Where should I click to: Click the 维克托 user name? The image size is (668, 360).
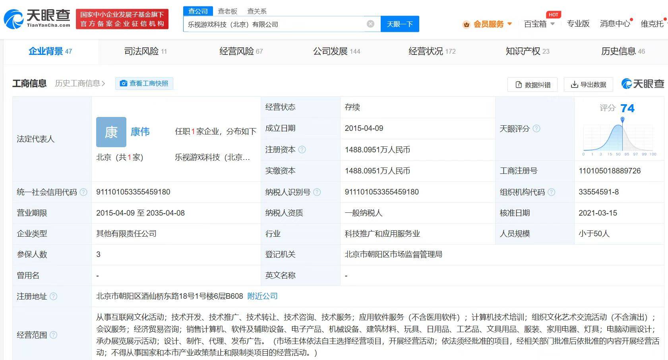pyautogui.click(x=652, y=24)
